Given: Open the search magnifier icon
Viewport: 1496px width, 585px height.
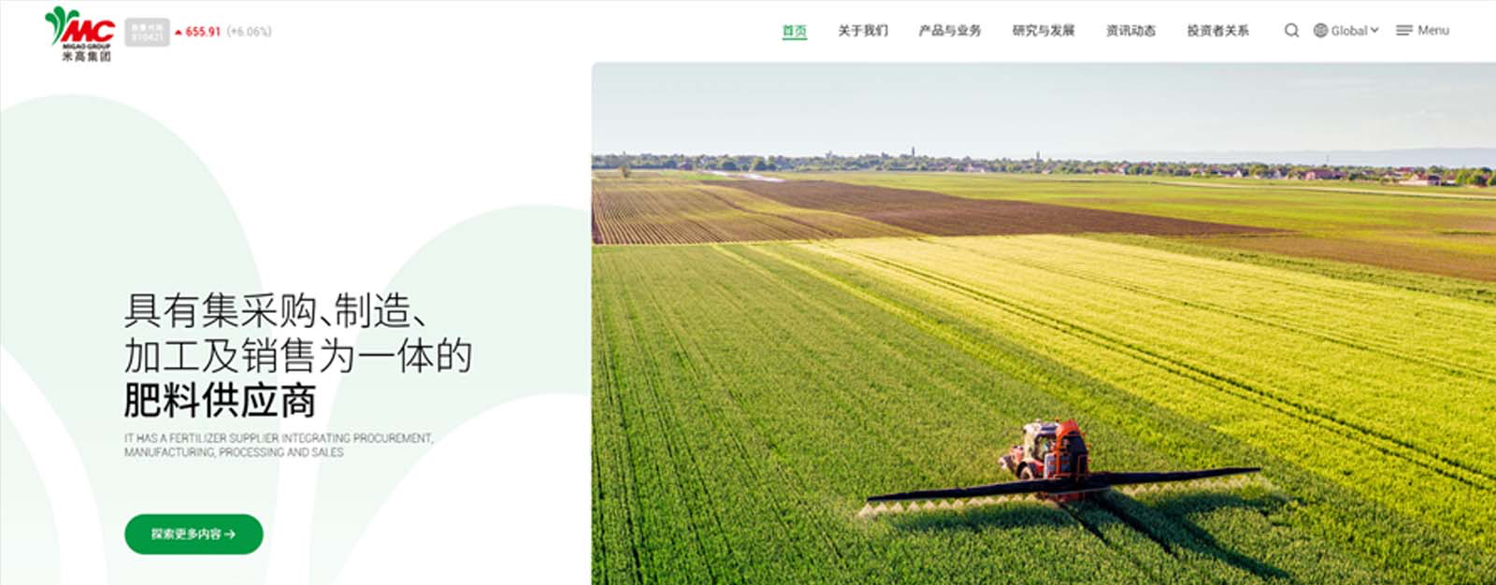Looking at the screenshot, I should pyautogui.click(x=1291, y=31).
